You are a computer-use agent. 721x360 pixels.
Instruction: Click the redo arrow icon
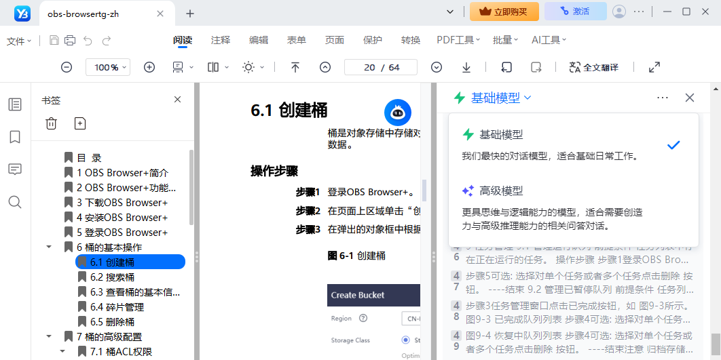coord(107,41)
